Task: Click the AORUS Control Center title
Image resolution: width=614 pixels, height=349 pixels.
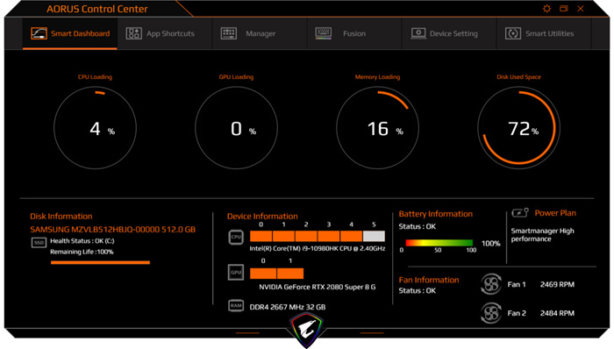Action: tap(97, 9)
